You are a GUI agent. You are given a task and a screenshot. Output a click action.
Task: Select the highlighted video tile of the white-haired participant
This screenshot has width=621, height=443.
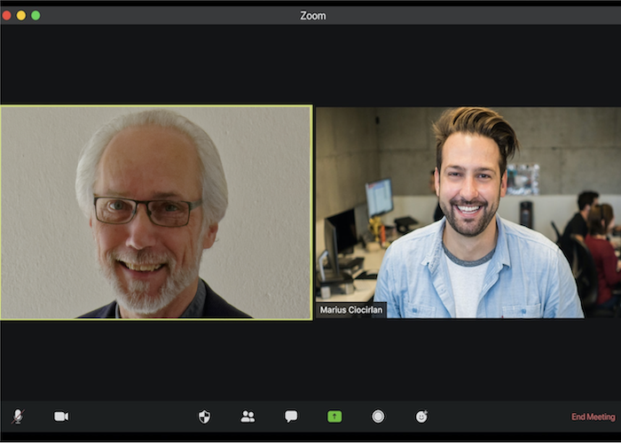point(156,213)
